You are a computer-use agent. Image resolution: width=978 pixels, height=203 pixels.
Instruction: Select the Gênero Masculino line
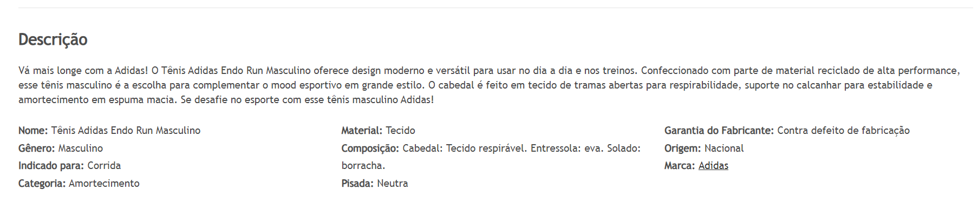(61, 148)
